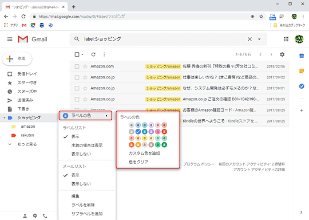Open Google Maps bookmark icon
Image resolution: width=309 pixels, height=220 pixels.
click(33, 25)
